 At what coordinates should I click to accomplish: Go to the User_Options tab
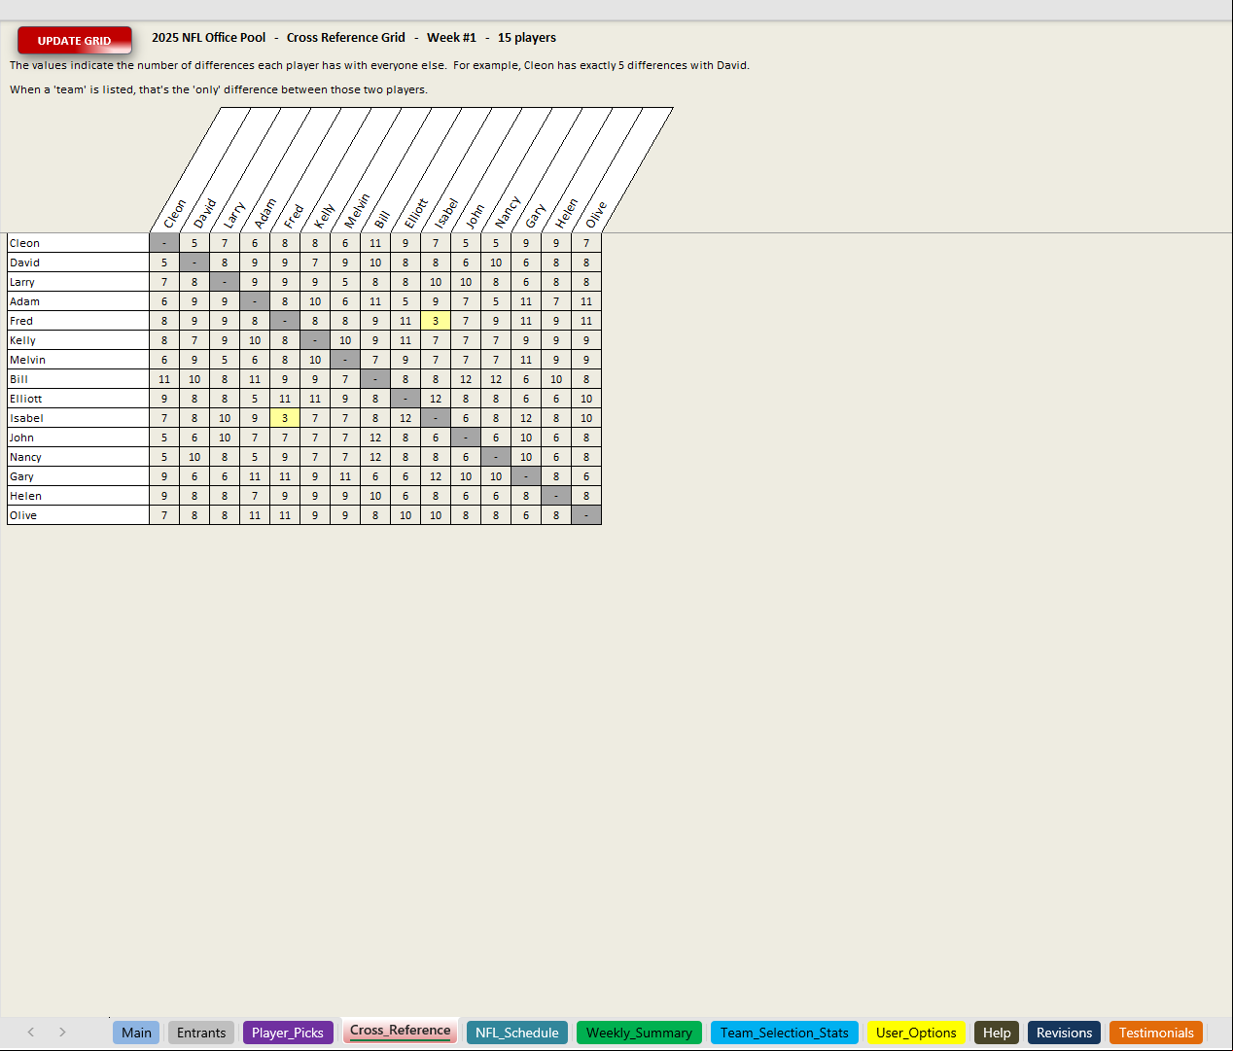(x=916, y=1033)
